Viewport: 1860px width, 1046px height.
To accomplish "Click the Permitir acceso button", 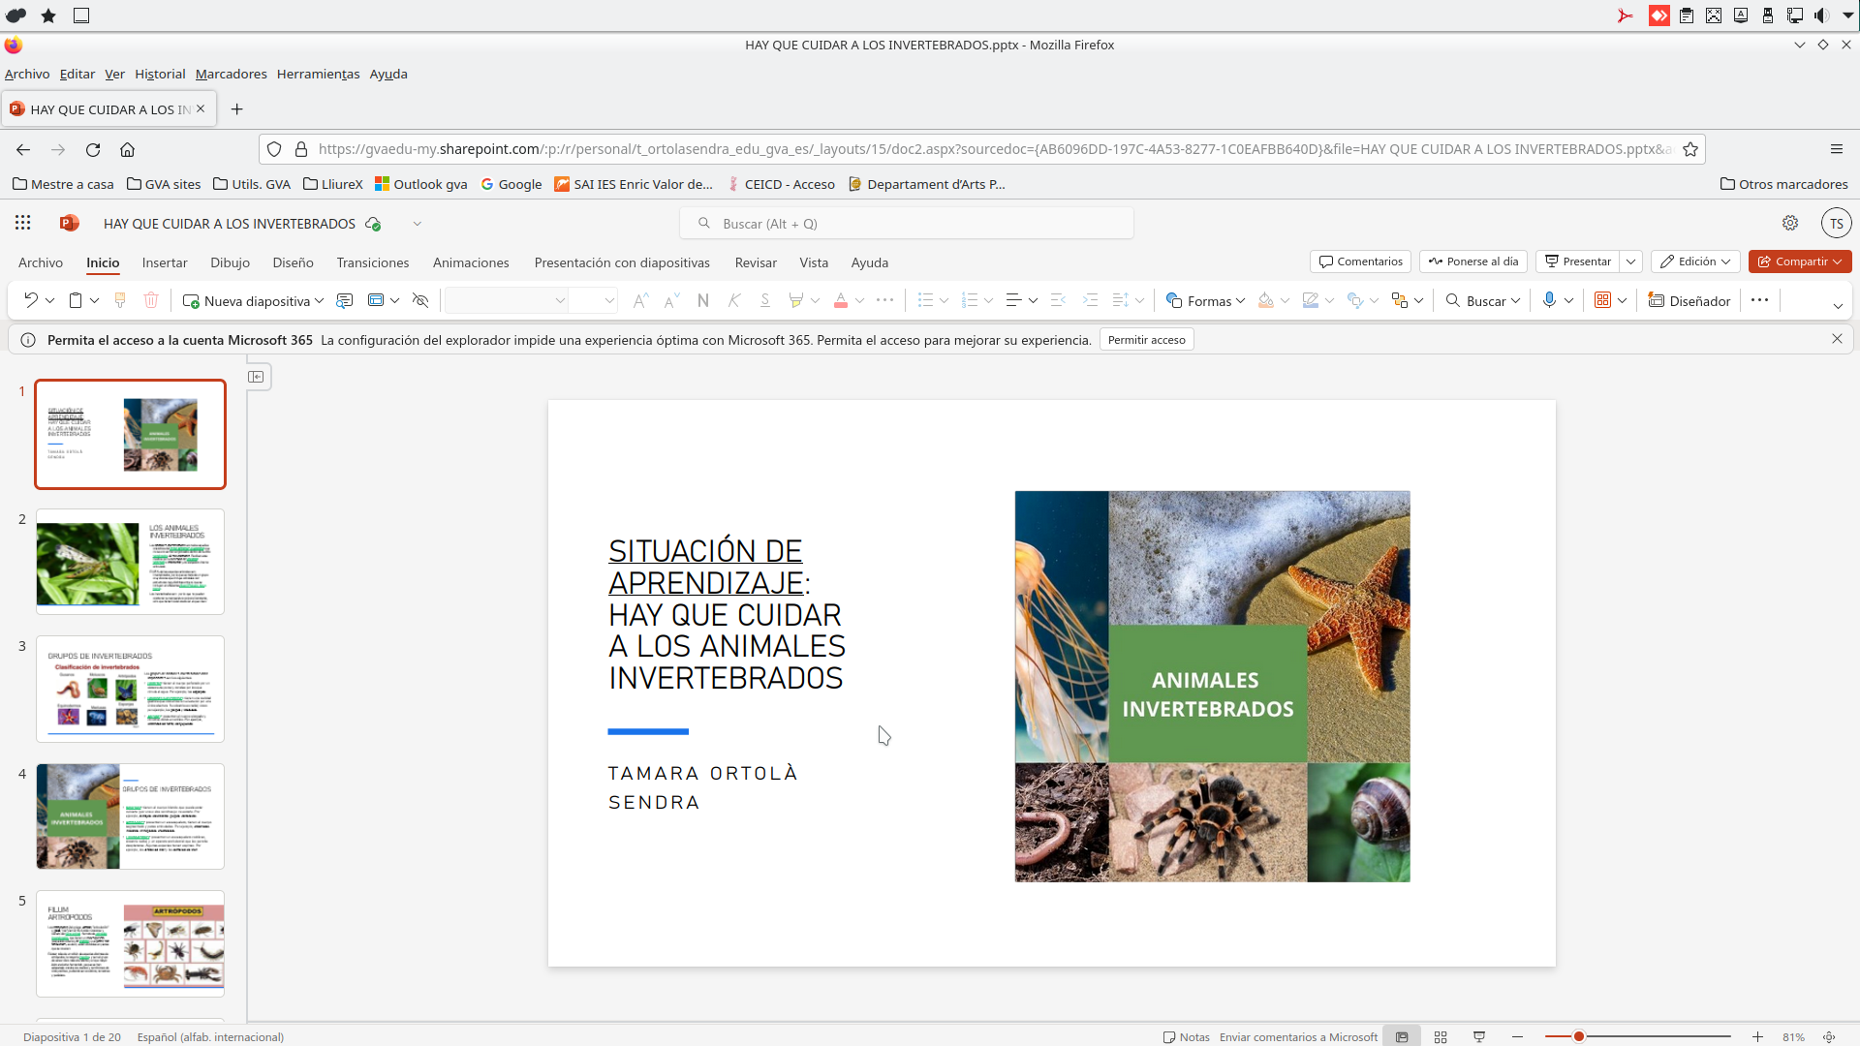I will click(1146, 340).
